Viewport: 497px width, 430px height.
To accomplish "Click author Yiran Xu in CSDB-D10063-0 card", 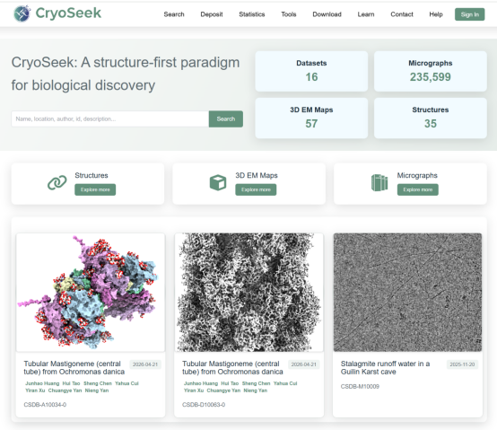I will click(x=194, y=391).
